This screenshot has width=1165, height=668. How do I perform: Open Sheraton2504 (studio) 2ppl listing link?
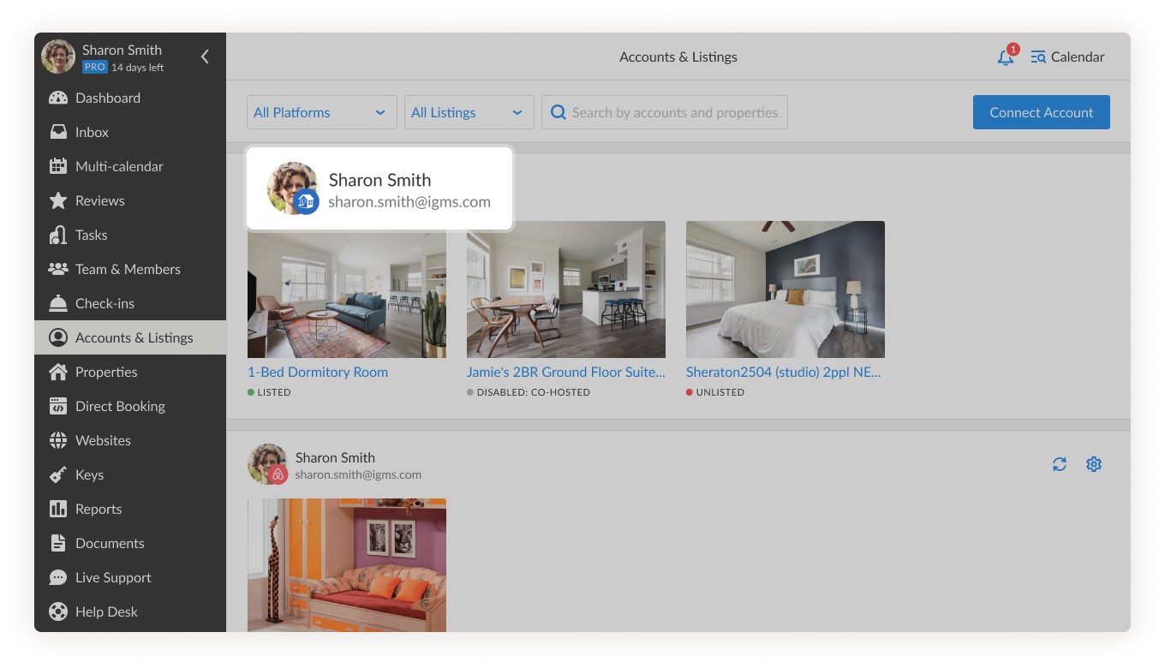coord(784,372)
